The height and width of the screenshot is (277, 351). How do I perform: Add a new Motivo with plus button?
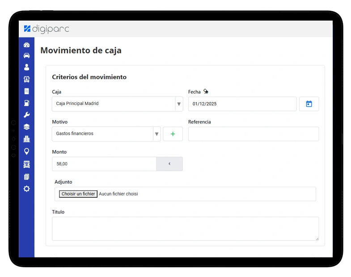(x=173, y=134)
